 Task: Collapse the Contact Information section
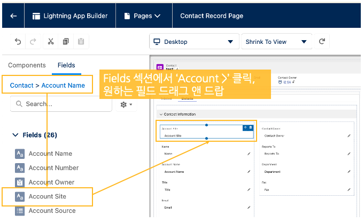(160, 114)
